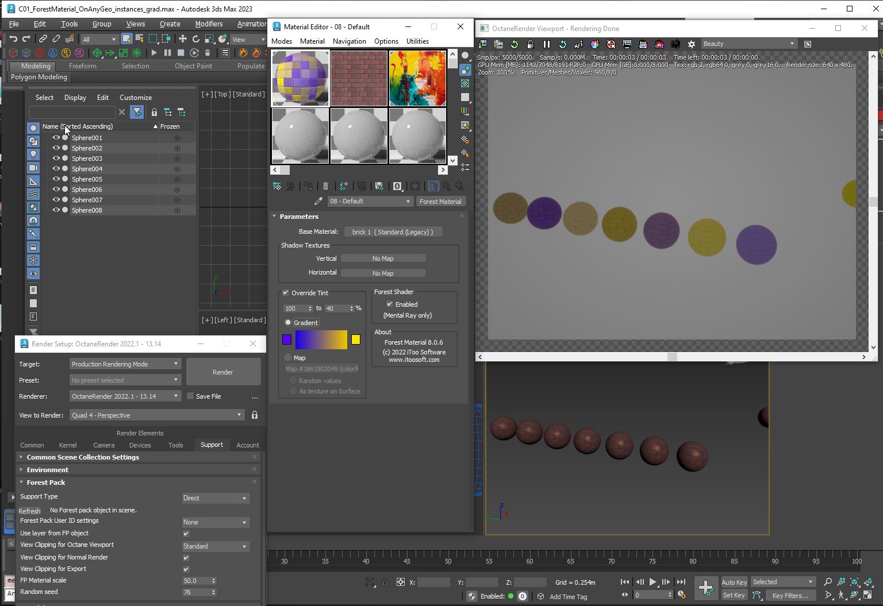Expand the Common Scene Collection Settings rollout
Screen dimensions: 883x606
click(x=83, y=457)
